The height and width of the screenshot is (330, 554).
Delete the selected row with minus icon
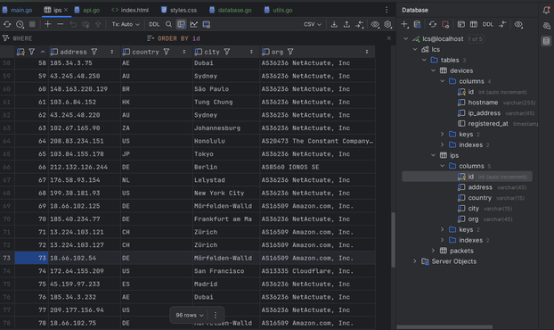click(61, 24)
